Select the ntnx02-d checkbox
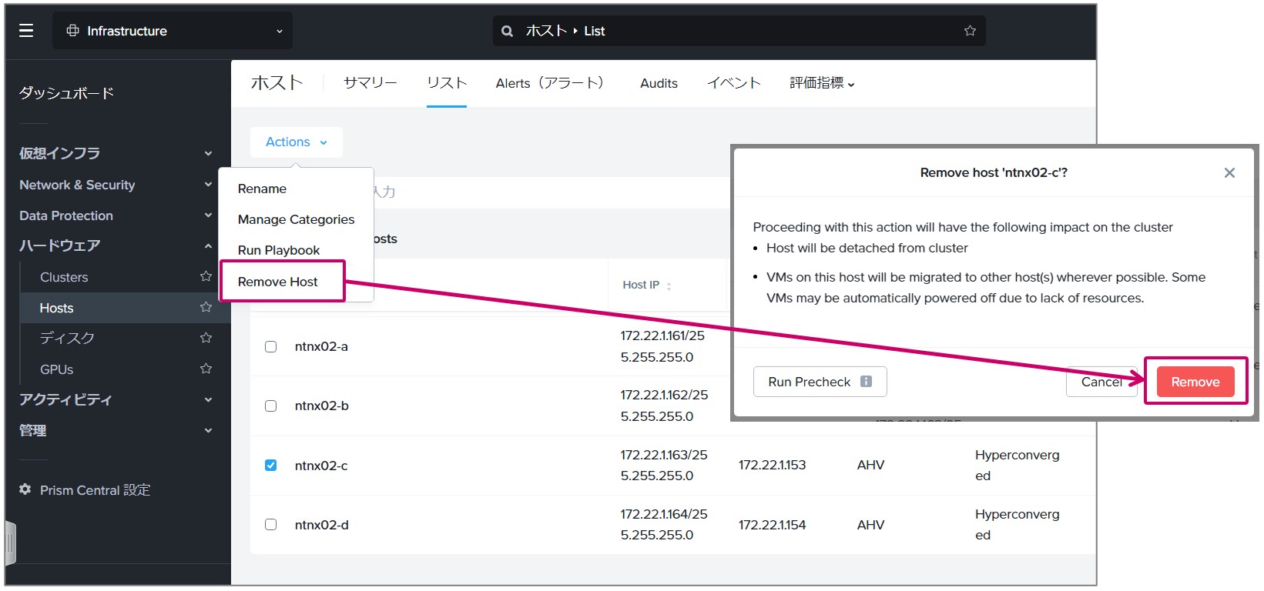This screenshot has width=1264, height=591. [x=270, y=524]
